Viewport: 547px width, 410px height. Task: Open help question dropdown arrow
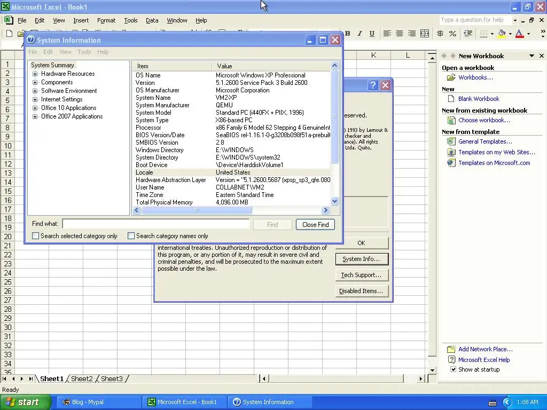click(515, 20)
